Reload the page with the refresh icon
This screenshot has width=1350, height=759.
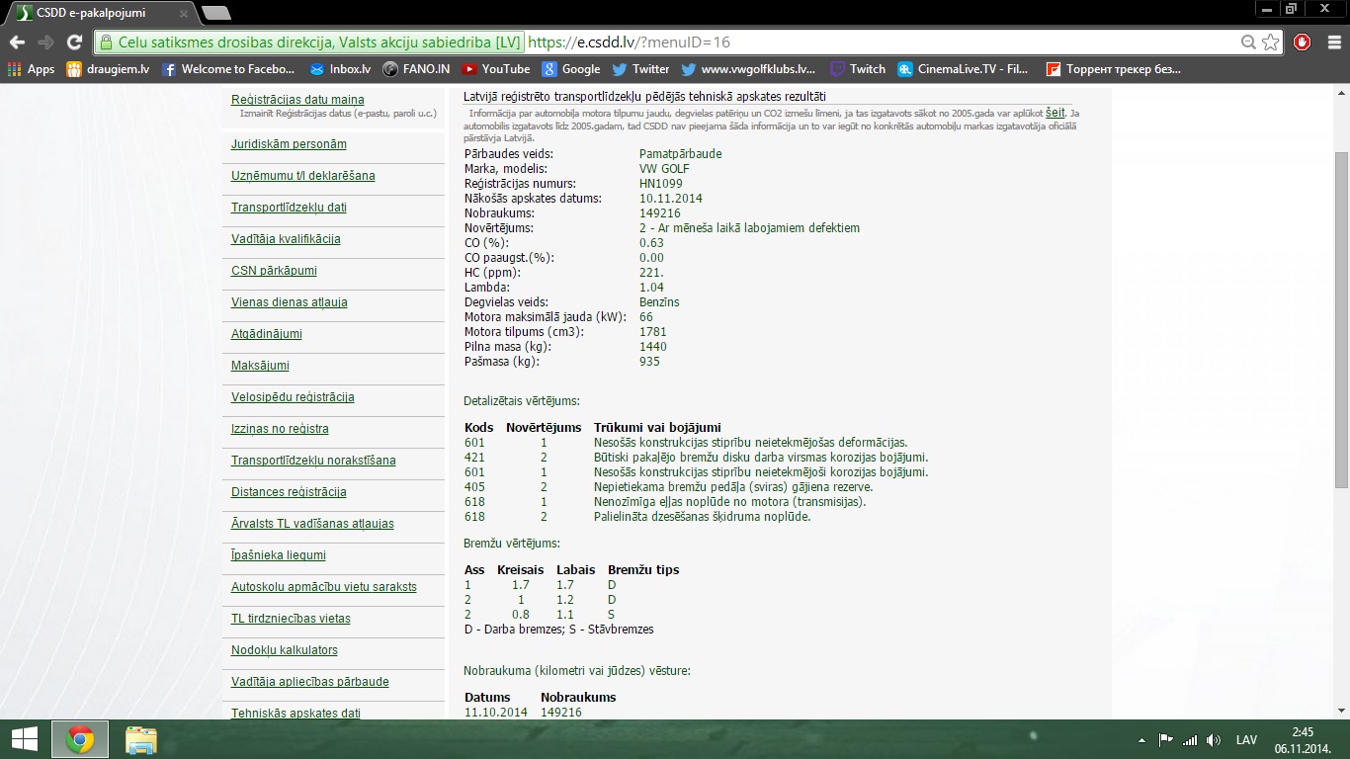(x=74, y=42)
